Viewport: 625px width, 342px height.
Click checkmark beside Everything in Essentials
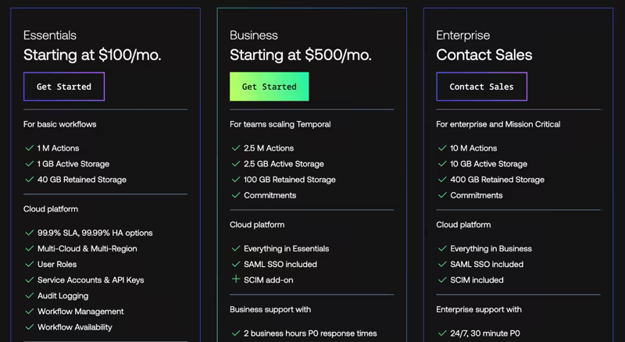(x=236, y=248)
